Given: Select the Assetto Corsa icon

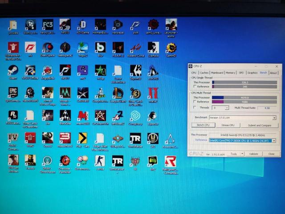Looking at the screenshot, I should [x=135, y=49].
